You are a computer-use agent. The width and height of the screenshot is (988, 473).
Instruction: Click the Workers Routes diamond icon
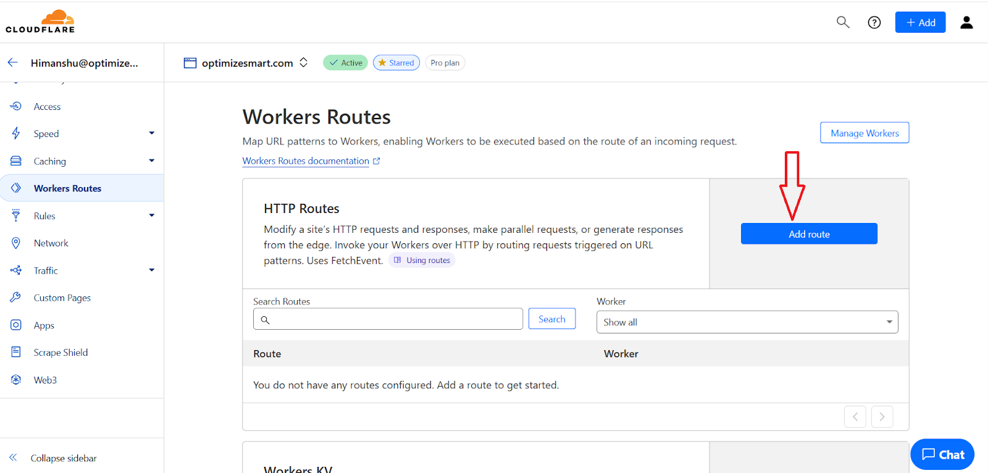[16, 188]
